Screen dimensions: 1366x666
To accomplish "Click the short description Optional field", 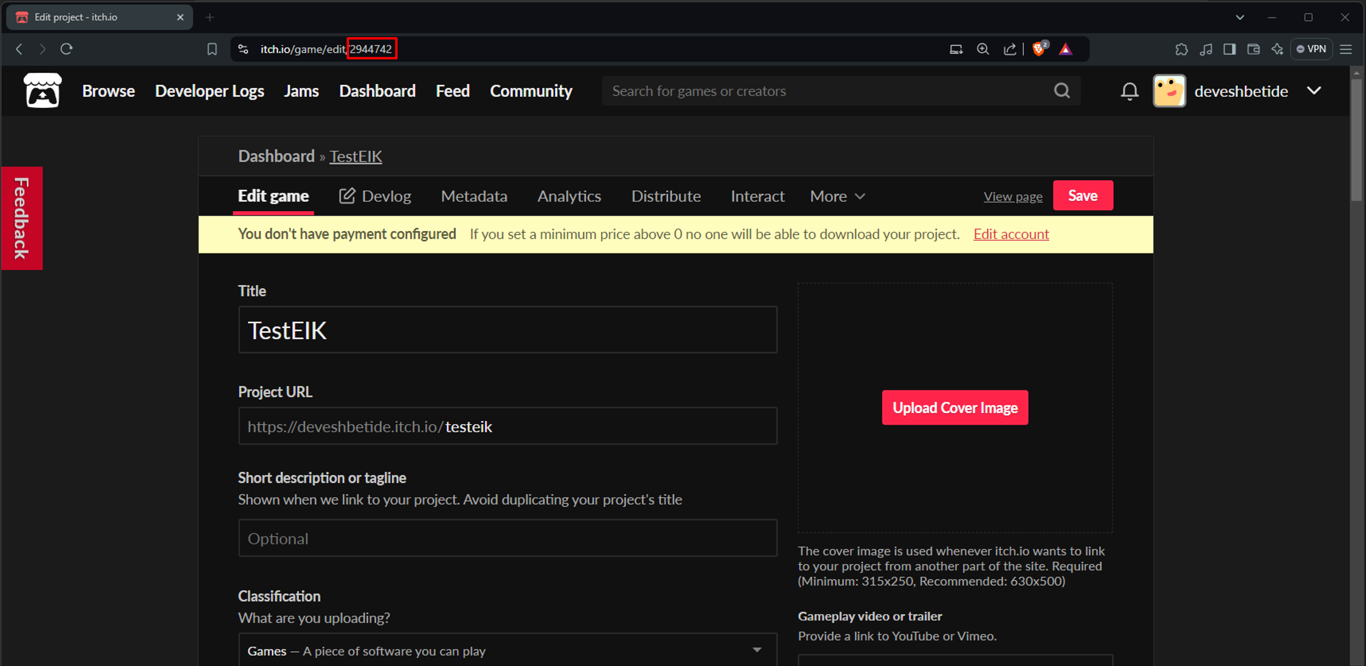I will (508, 538).
